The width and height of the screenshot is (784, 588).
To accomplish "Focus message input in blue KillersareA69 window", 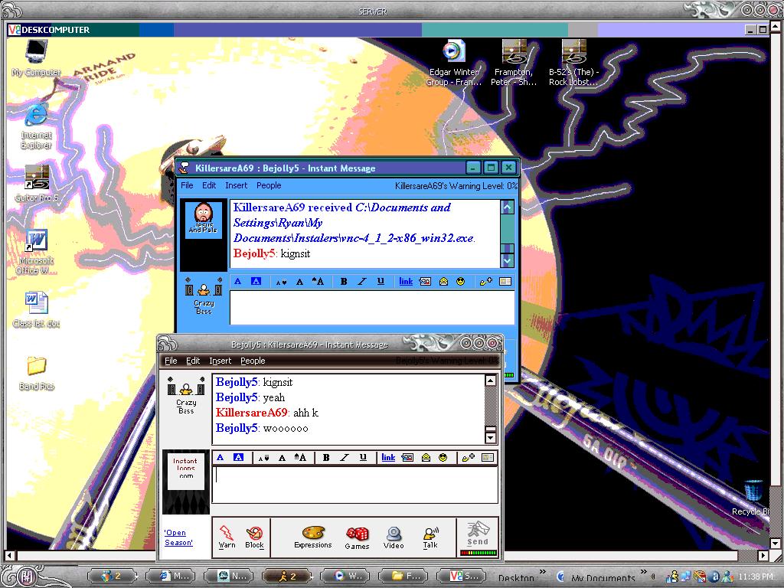I will tap(372, 308).
